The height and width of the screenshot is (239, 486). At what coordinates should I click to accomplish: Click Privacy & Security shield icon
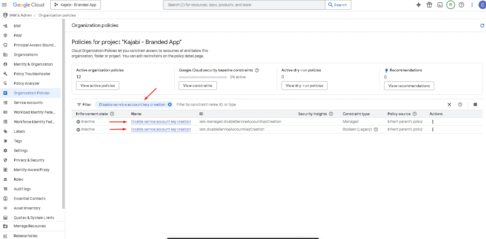coord(5,160)
